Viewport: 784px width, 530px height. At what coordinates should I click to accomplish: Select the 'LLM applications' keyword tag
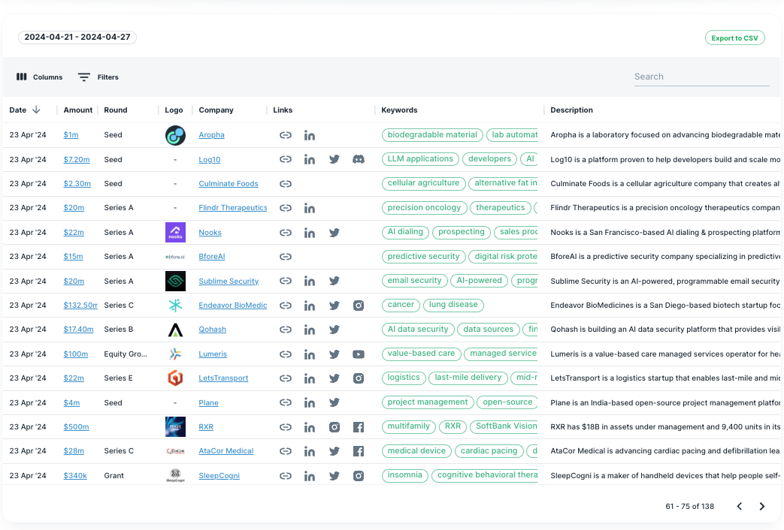coord(420,159)
